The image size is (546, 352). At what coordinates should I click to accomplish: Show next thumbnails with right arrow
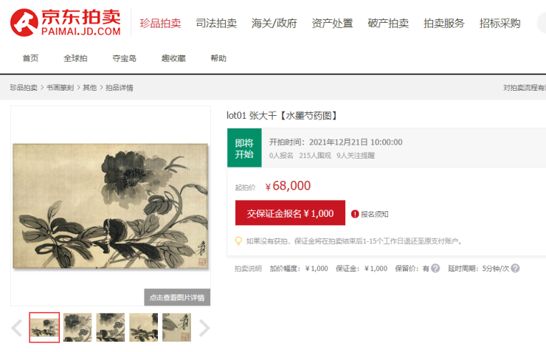coord(204,328)
